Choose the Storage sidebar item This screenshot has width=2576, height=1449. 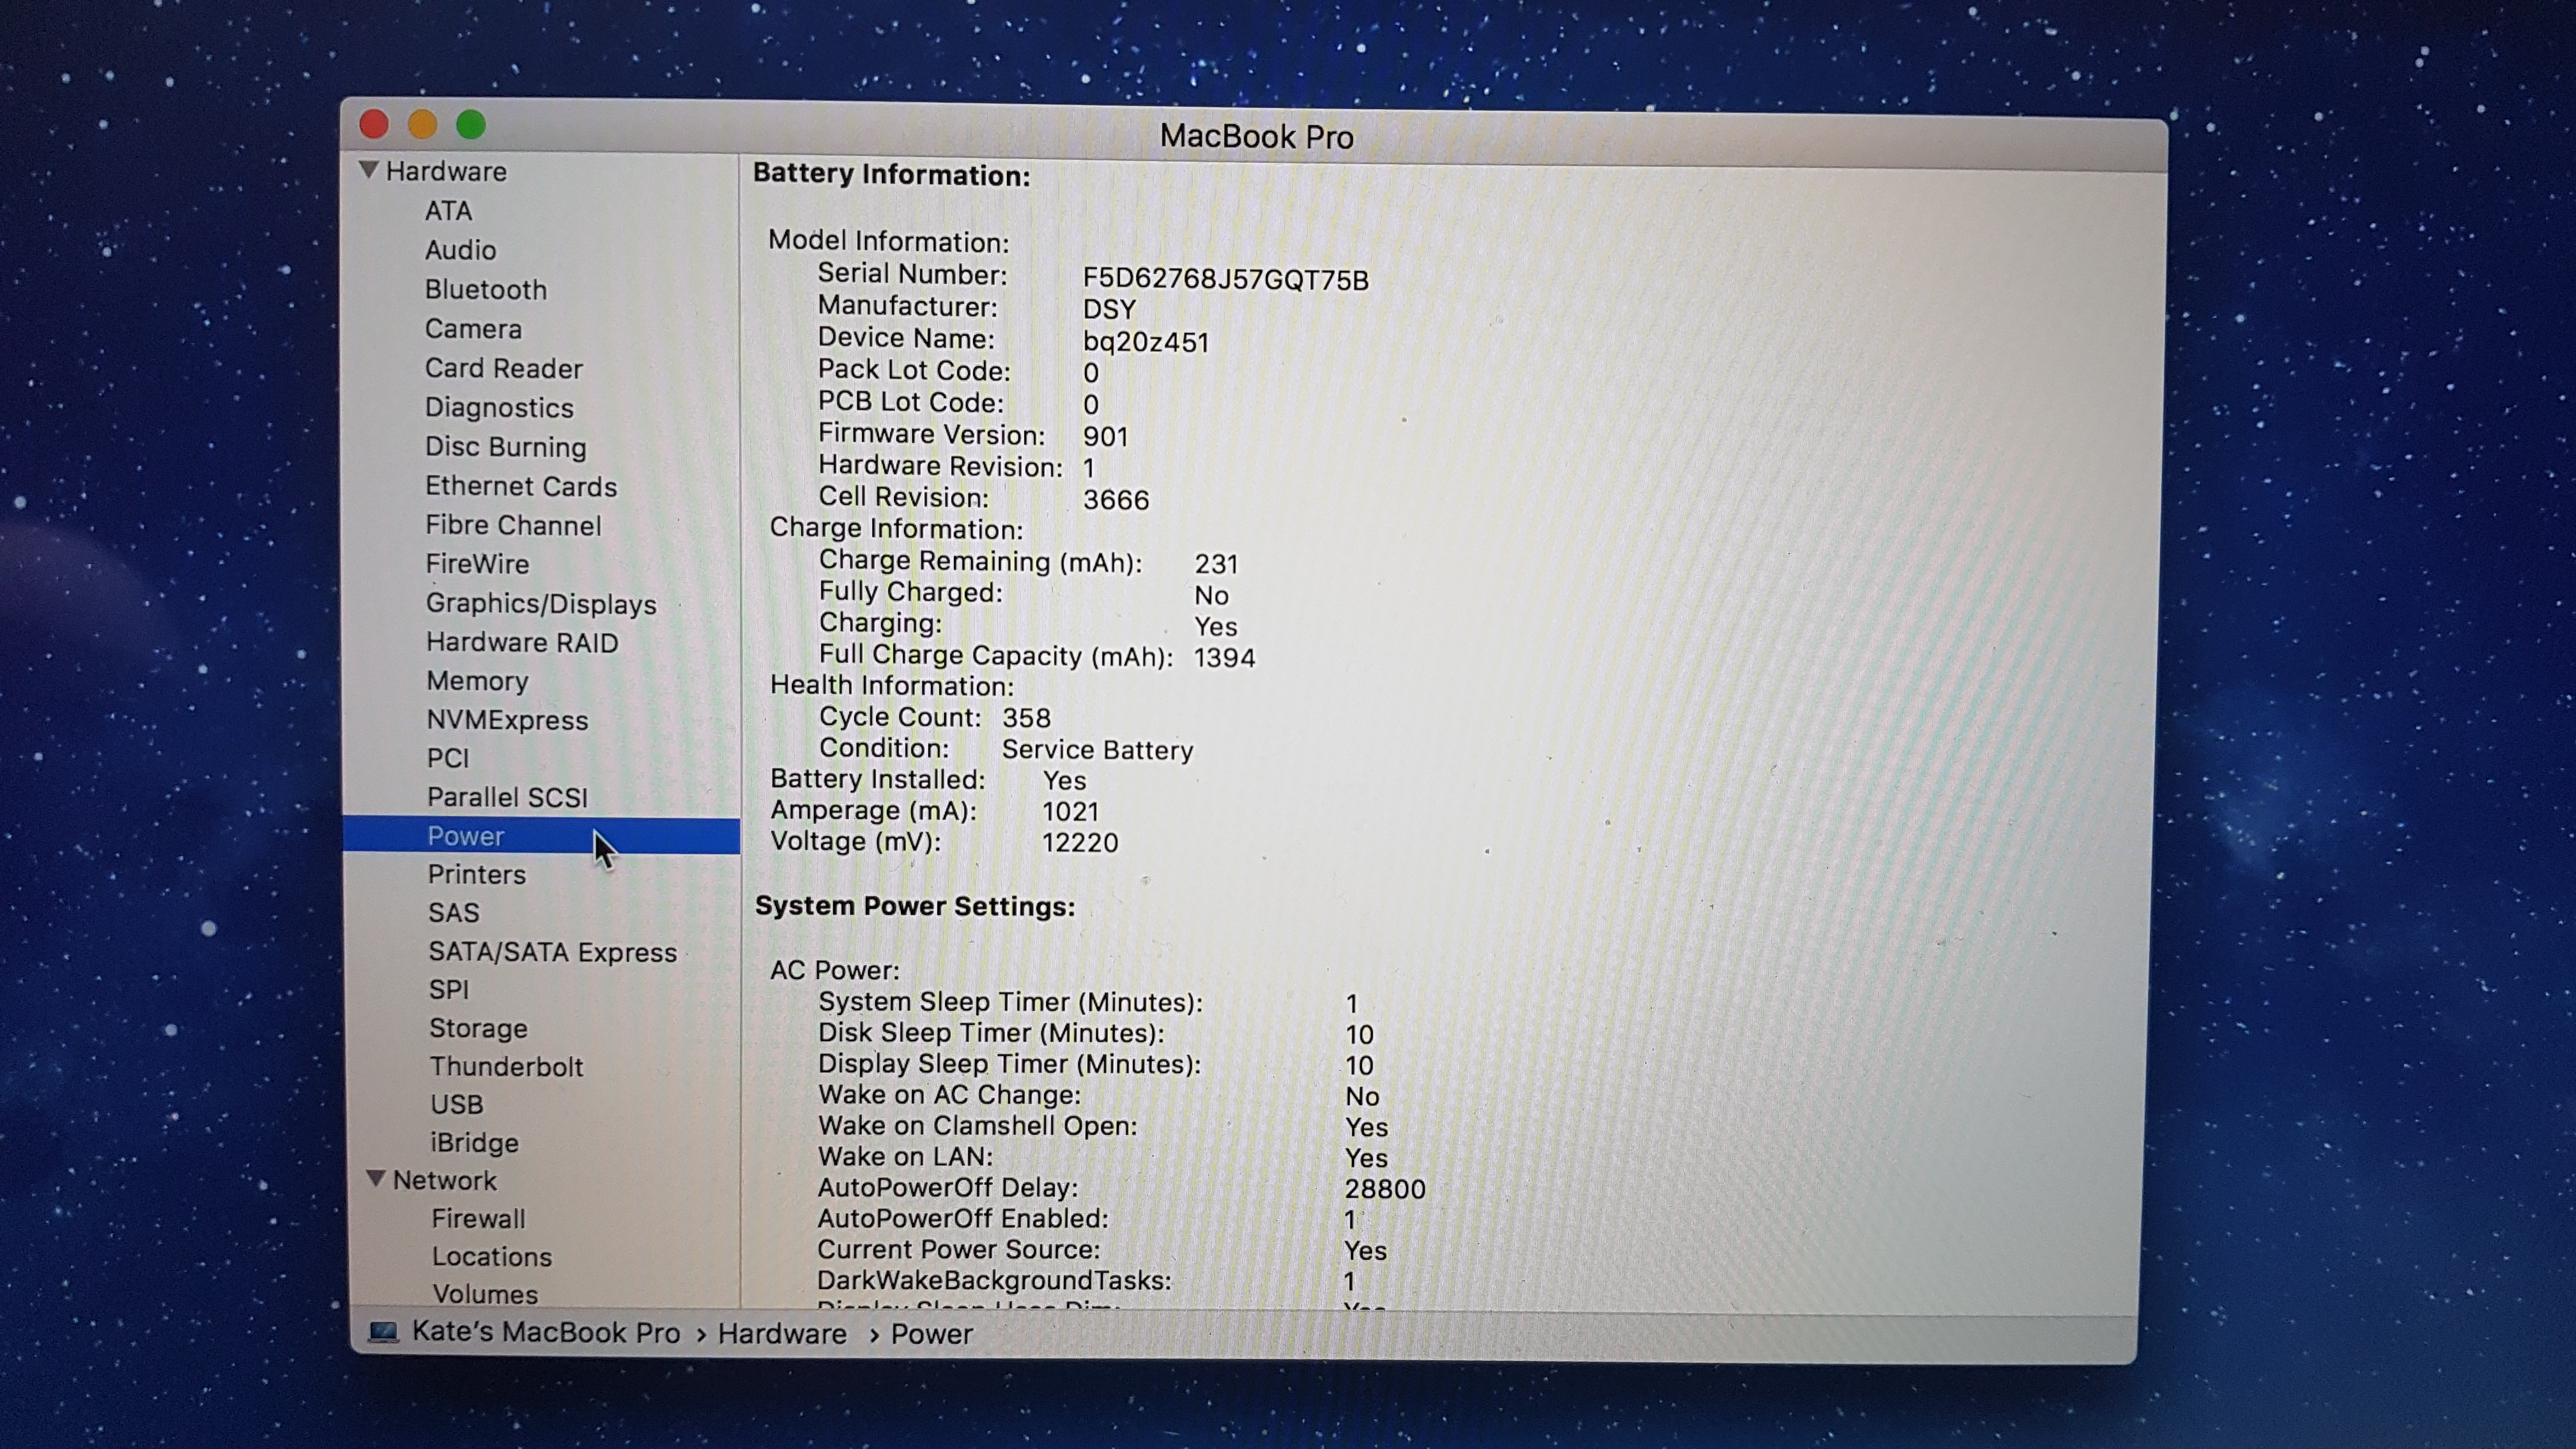click(x=477, y=1028)
